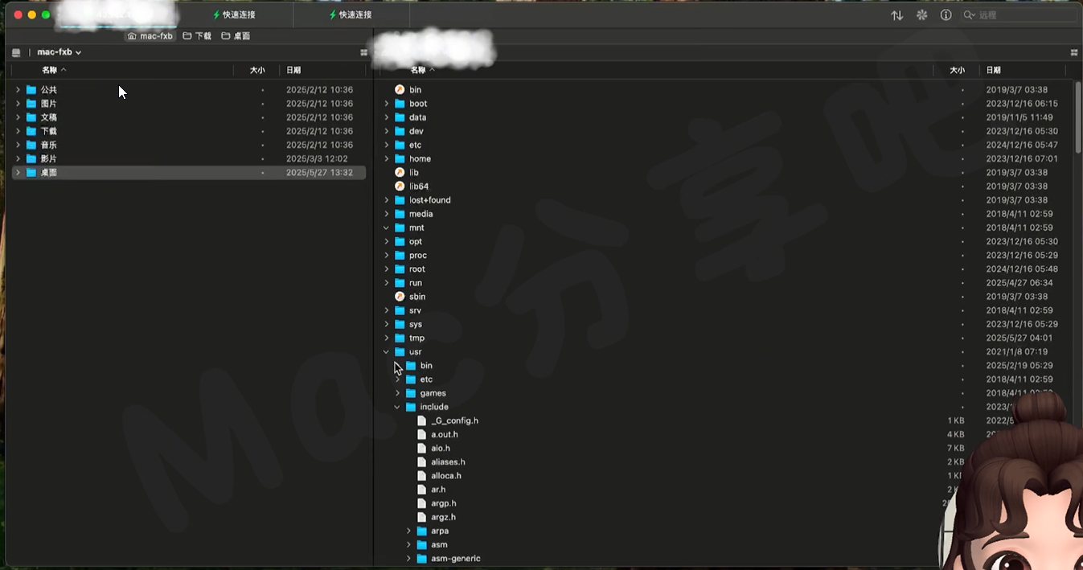Click the aliases.h file icon
The height and width of the screenshot is (570, 1083).
coord(422,462)
